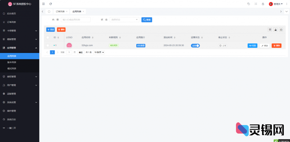Click the 添加 add button

[x=51, y=30]
